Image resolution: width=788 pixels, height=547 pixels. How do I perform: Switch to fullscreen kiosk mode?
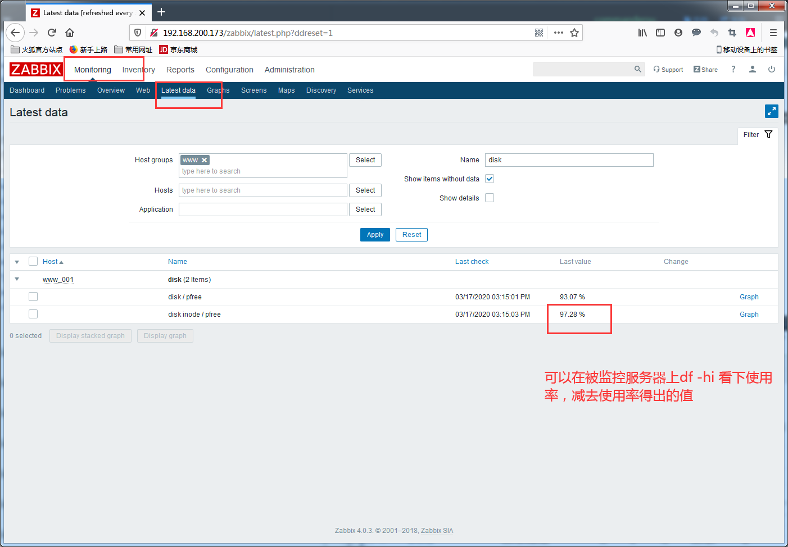(772, 111)
